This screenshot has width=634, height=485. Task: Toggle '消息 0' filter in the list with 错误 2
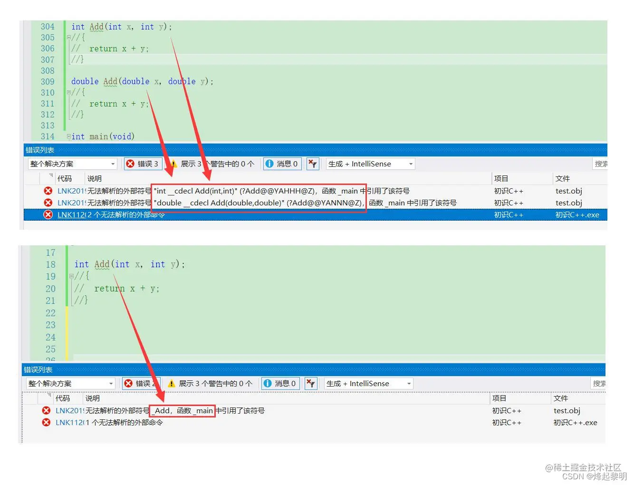click(280, 383)
